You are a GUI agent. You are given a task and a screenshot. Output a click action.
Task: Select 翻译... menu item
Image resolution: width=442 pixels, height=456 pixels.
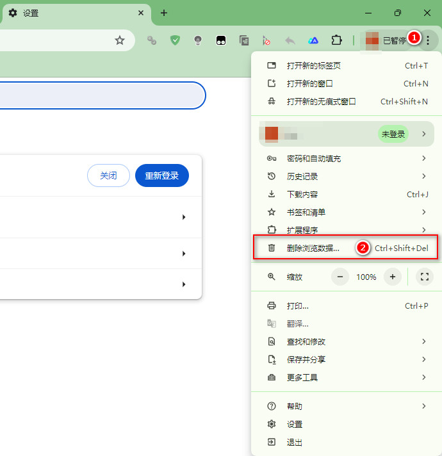coord(347,323)
